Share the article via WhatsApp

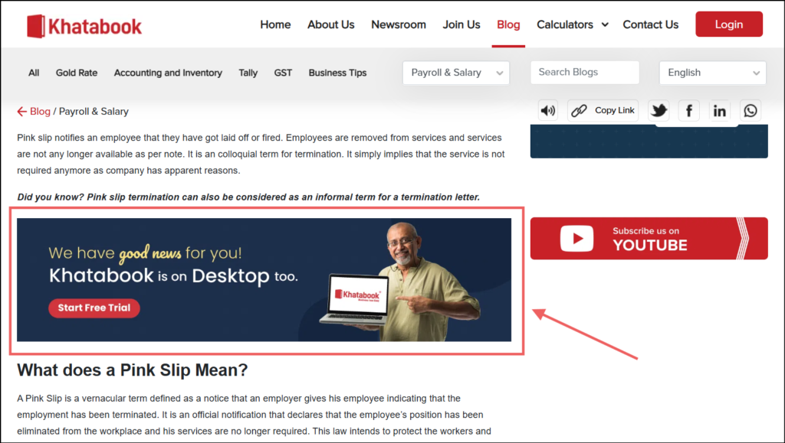[750, 110]
